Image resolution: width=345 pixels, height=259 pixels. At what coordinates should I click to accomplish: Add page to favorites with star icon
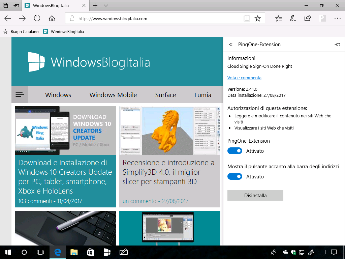[x=258, y=19]
